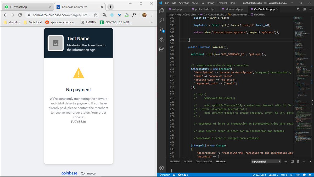Open the React Developer Tools extension
This screenshot has height=177, width=314.
click(x=112, y=15)
